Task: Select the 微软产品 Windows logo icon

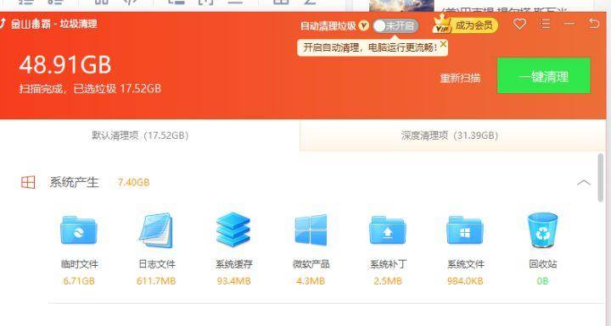Action: click(311, 230)
